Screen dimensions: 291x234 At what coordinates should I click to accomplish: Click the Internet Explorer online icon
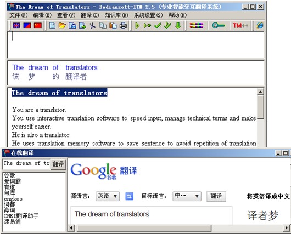[260, 26]
